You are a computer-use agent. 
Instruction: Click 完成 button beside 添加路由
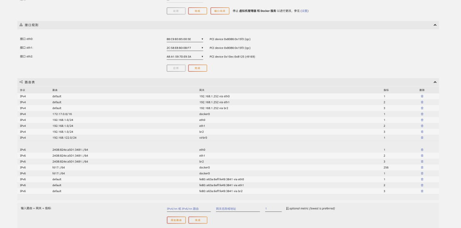pyautogui.click(x=198, y=220)
